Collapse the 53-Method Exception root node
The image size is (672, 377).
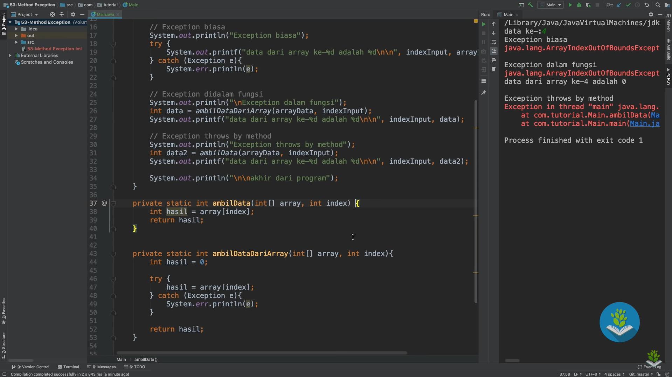click(10, 22)
